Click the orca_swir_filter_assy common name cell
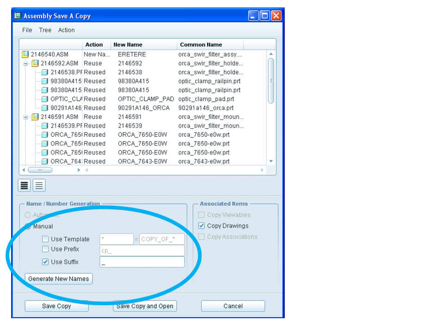 click(210, 55)
